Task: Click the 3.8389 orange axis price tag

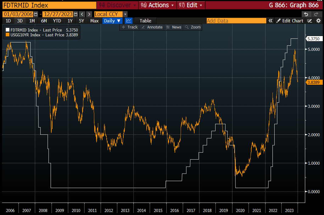Action: [313, 82]
